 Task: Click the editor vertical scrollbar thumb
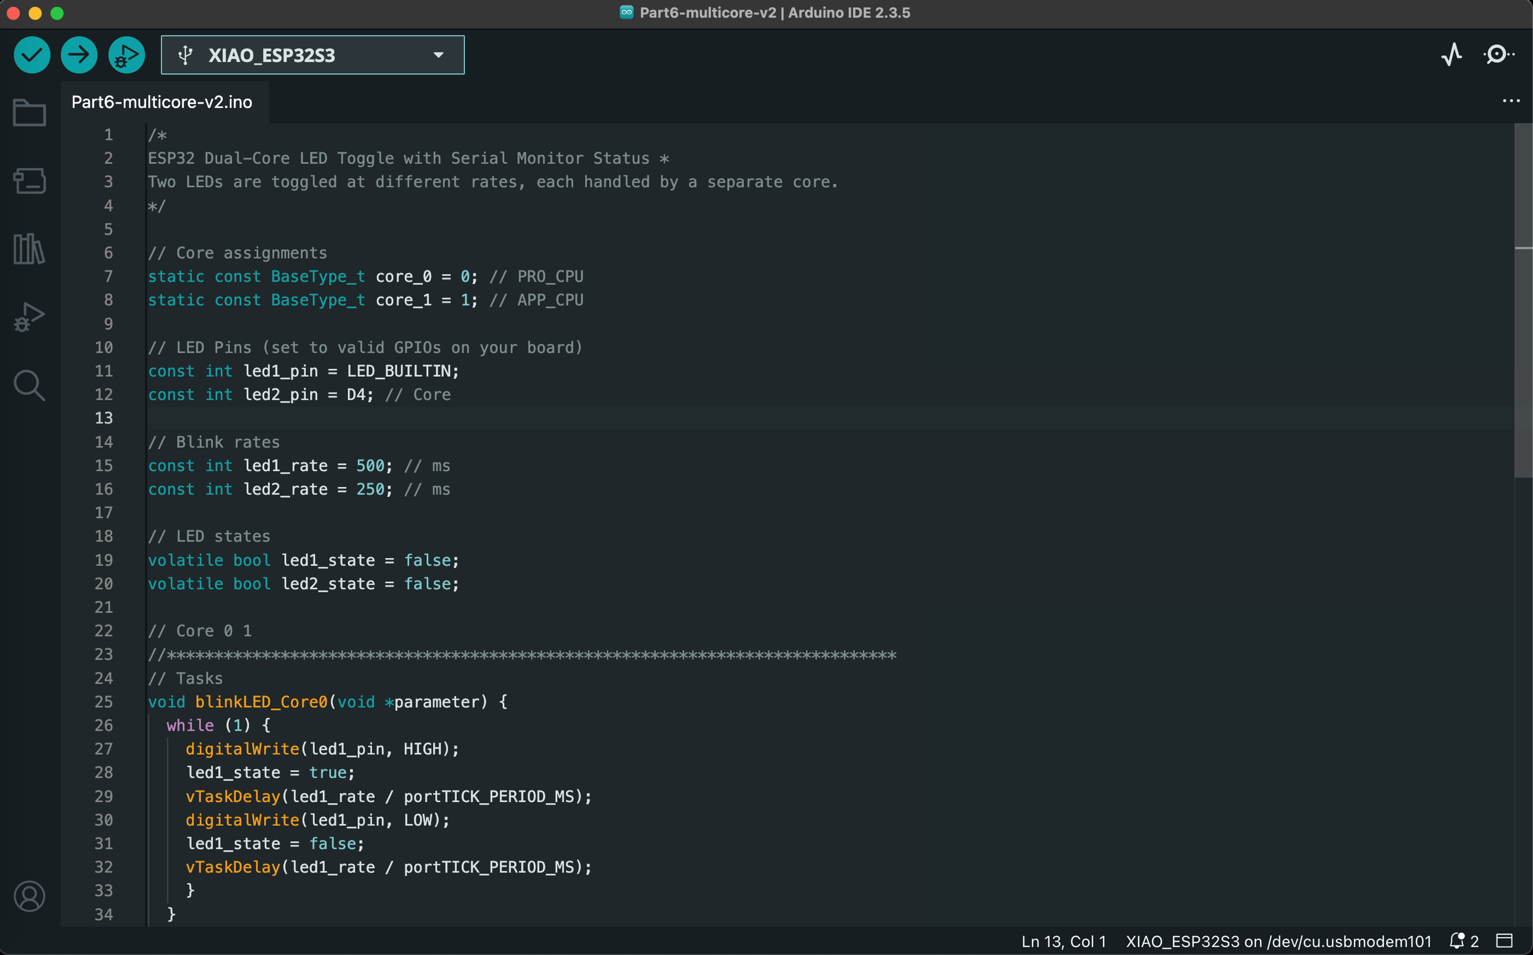click(x=1523, y=300)
